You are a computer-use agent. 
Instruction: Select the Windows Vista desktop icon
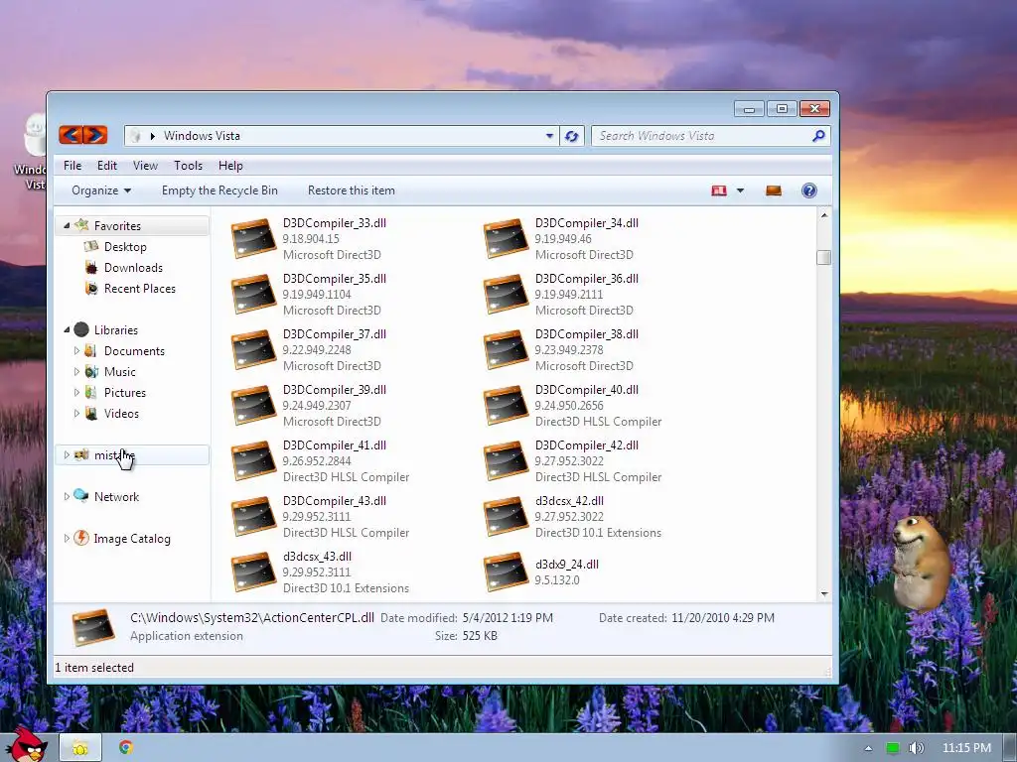[x=31, y=152]
